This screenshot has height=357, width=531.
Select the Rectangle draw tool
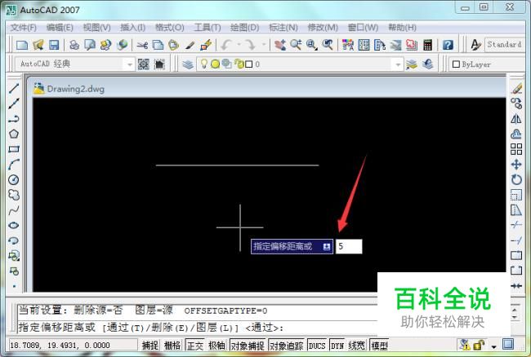14,149
